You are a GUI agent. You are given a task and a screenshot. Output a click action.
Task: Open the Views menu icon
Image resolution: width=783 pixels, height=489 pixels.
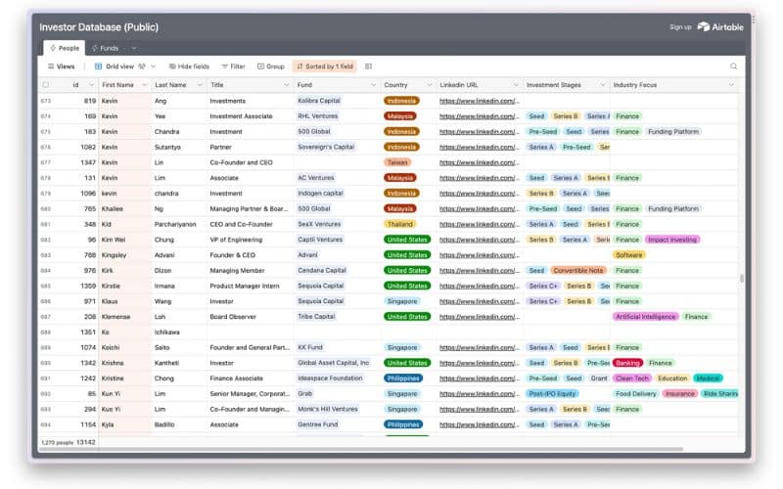(x=51, y=67)
